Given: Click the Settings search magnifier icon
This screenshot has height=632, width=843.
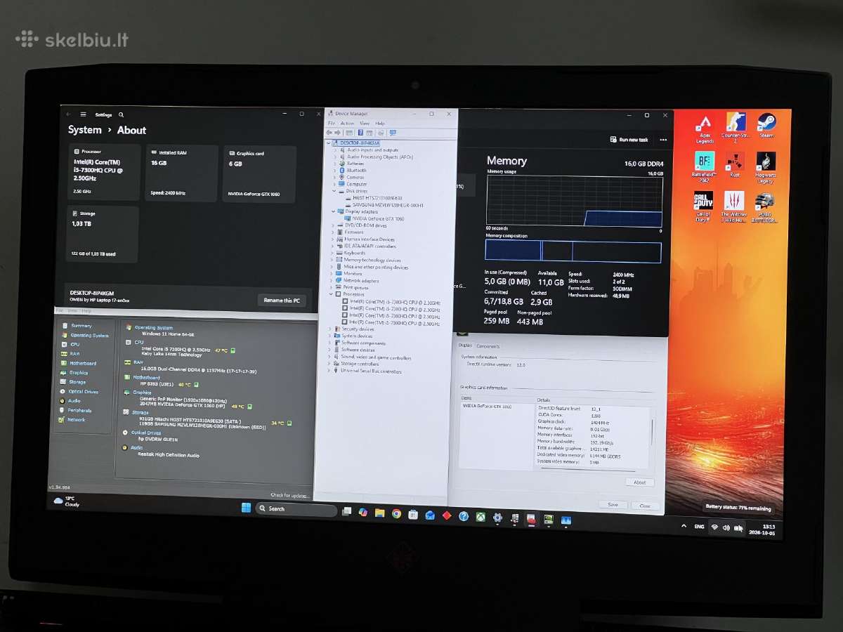Looking at the screenshot, I should 121,114.
